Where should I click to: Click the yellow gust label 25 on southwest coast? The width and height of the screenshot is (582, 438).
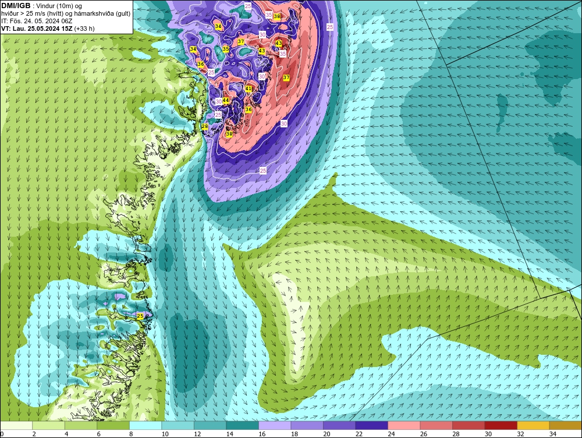tap(140, 316)
